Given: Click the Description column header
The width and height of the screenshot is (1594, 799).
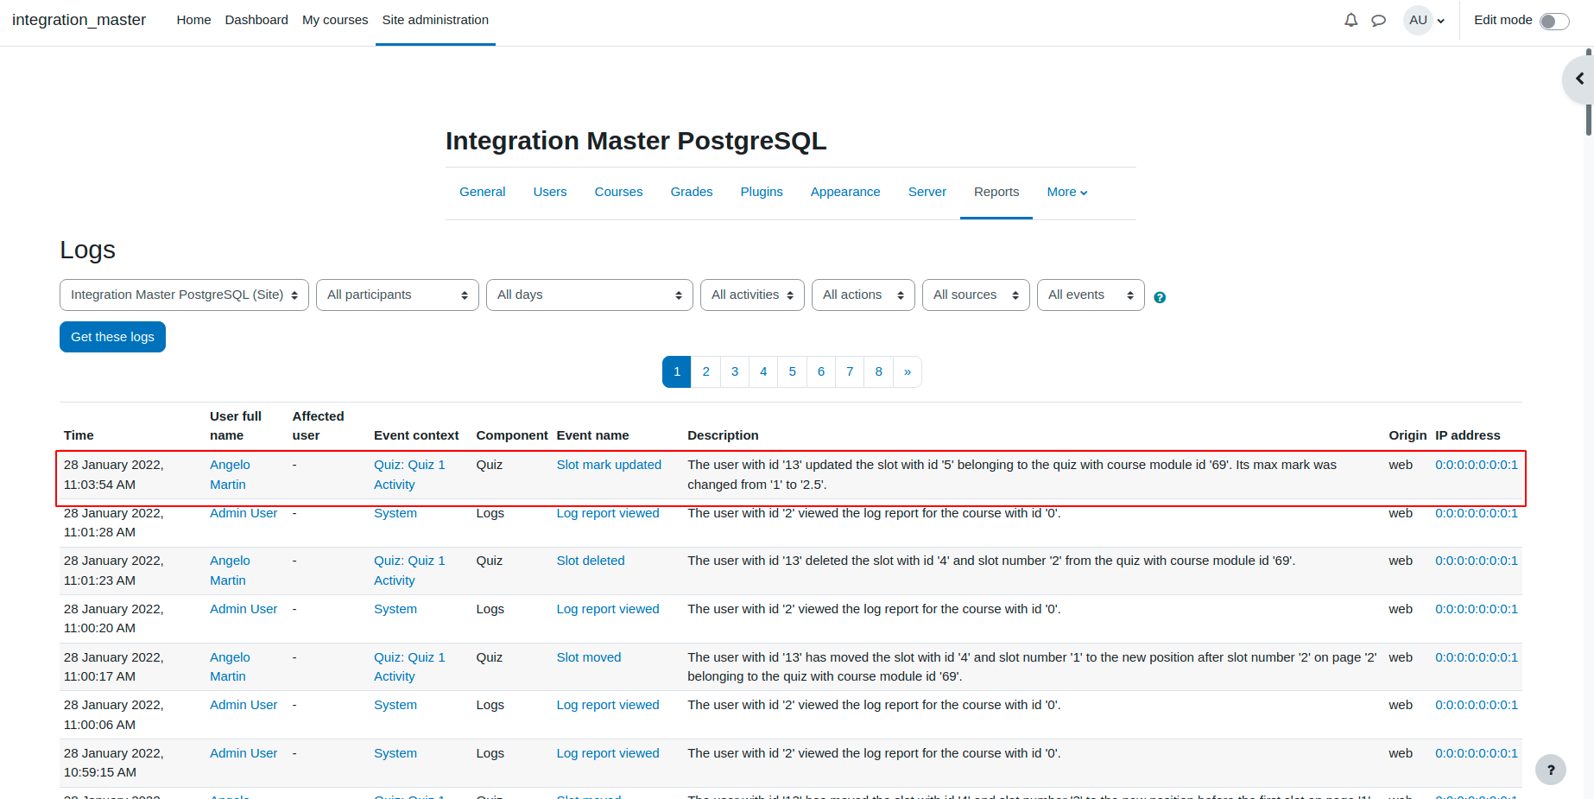Looking at the screenshot, I should (x=723, y=435).
